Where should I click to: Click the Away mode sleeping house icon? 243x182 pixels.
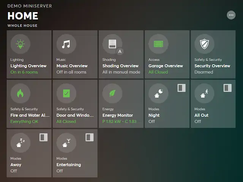(x=20, y=143)
